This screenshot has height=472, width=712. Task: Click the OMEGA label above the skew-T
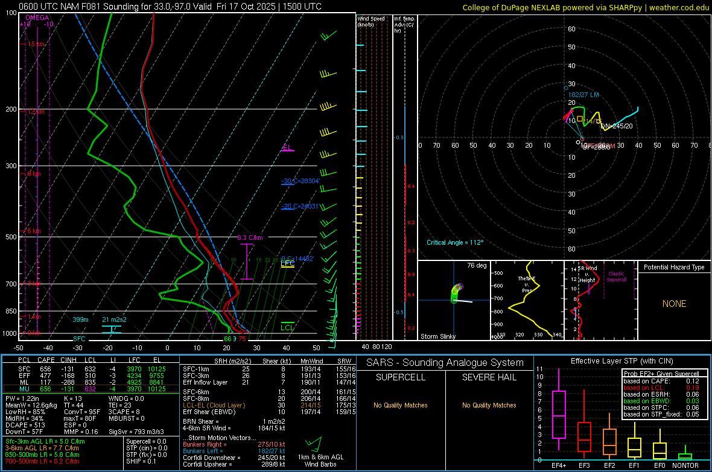pos(37,17)
